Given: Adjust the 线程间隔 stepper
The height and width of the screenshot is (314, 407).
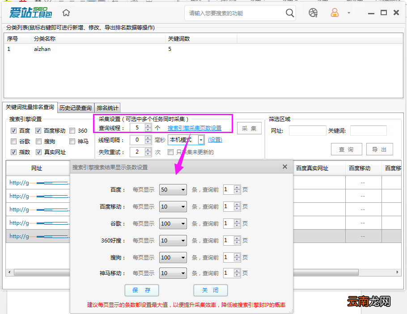Looking at the screenshot, I should click(x=148, y=140).
